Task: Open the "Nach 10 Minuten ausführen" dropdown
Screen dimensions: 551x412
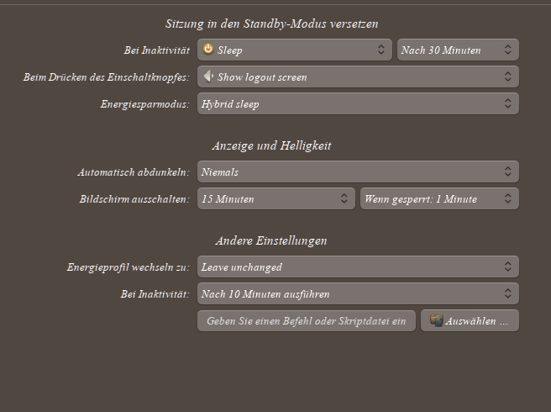Action: coord(358,294)
